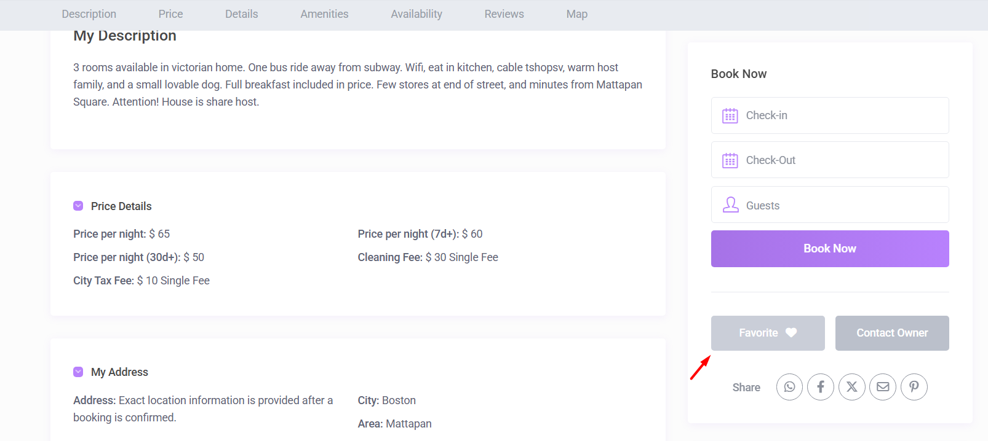This screenshot has height=441, width=988.
Task: Share listing on Pinterest
Action: [914, 387]
